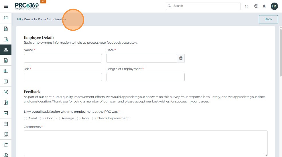The width and height of the screenshot is (282, 157).
Task: View notifications bell icon
Action: tap(264, 6)
